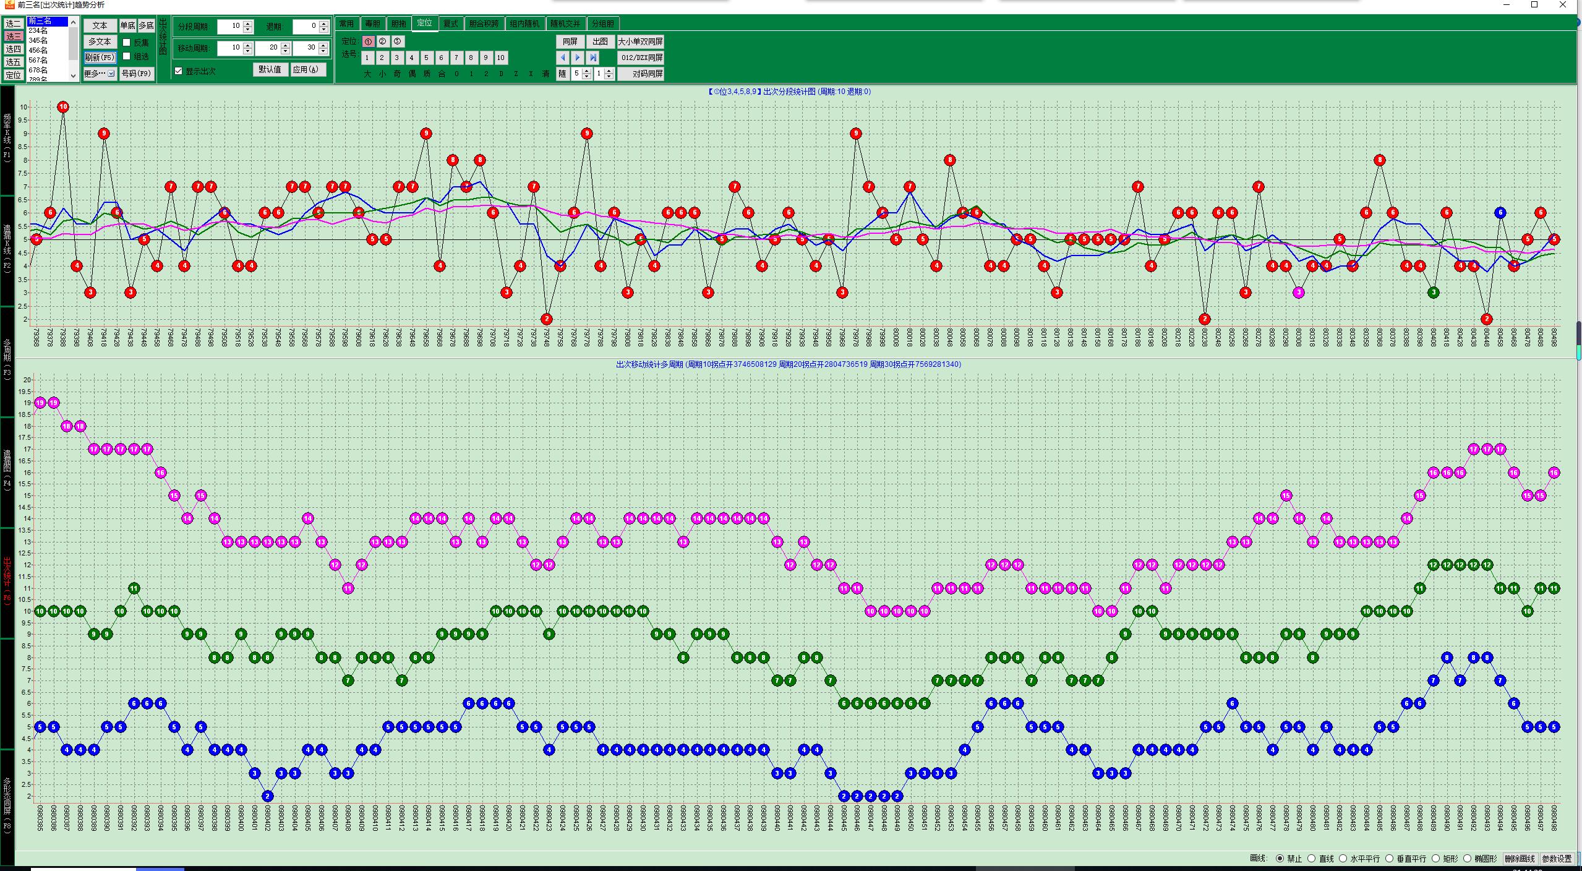Viewport: 1582px width, 871px height.
Task: Enable the 组选 checkbox
Action: pos(127,56)
